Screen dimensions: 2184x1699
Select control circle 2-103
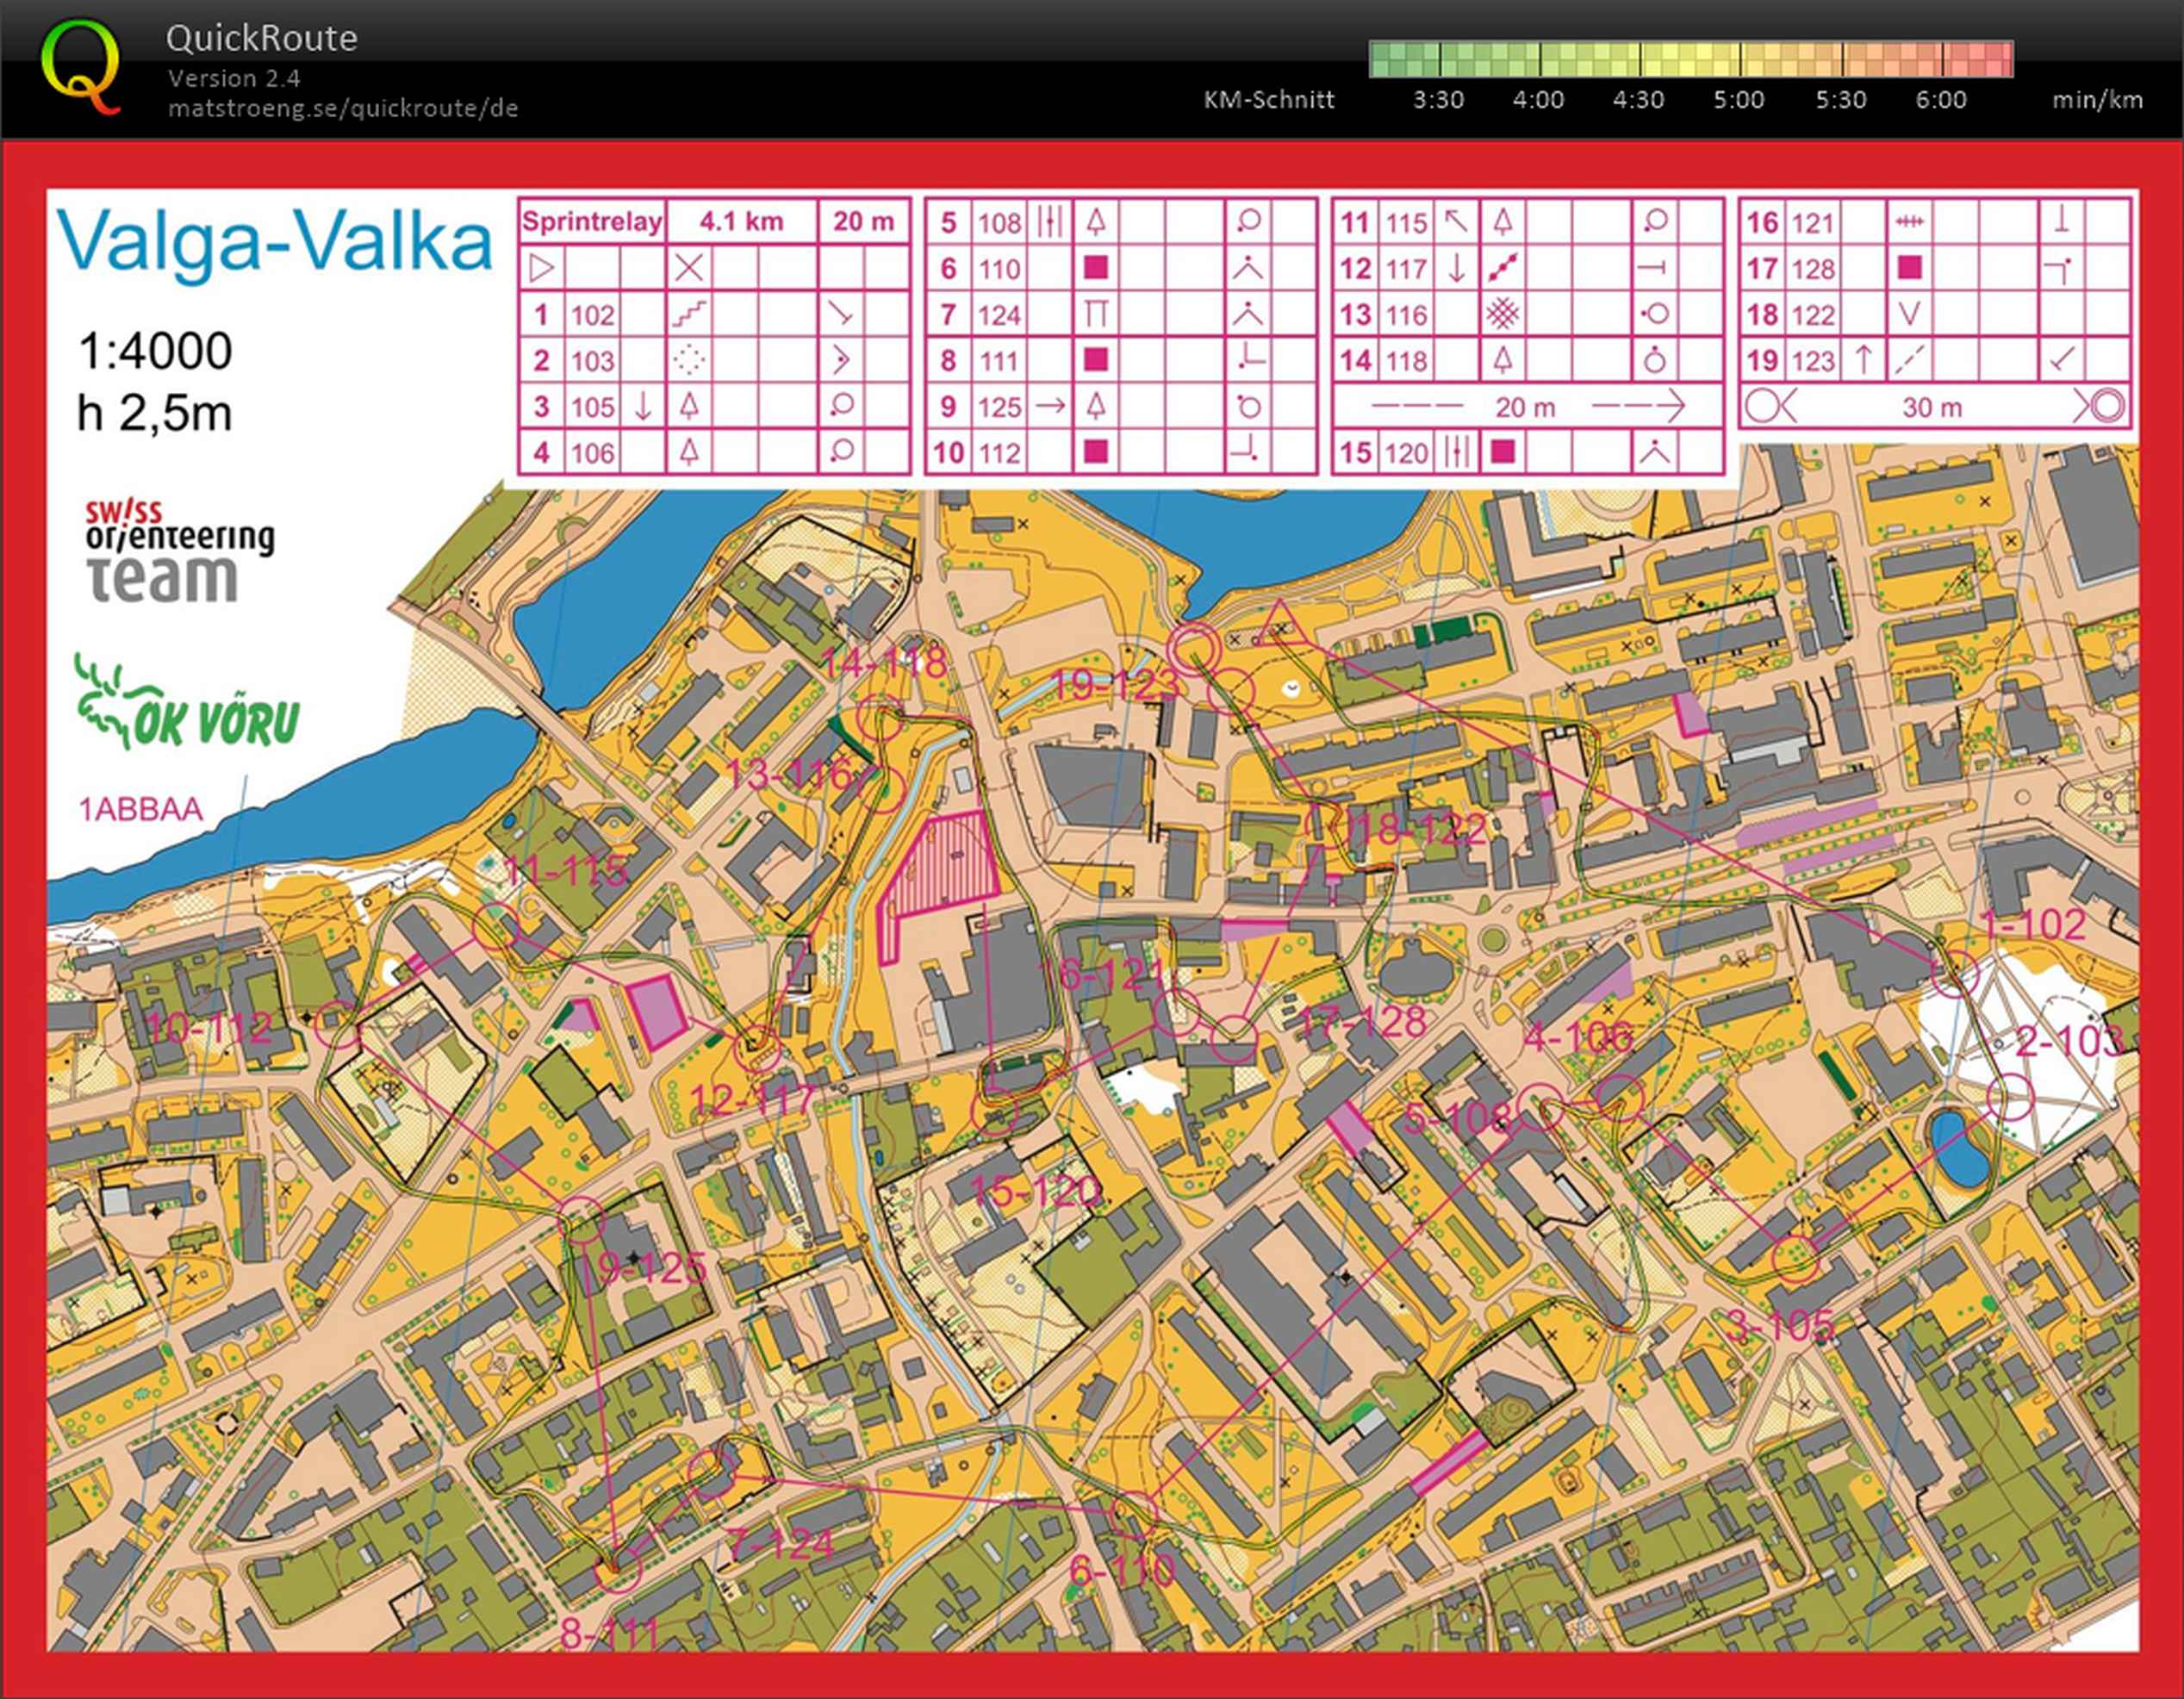[2010, 1098]
